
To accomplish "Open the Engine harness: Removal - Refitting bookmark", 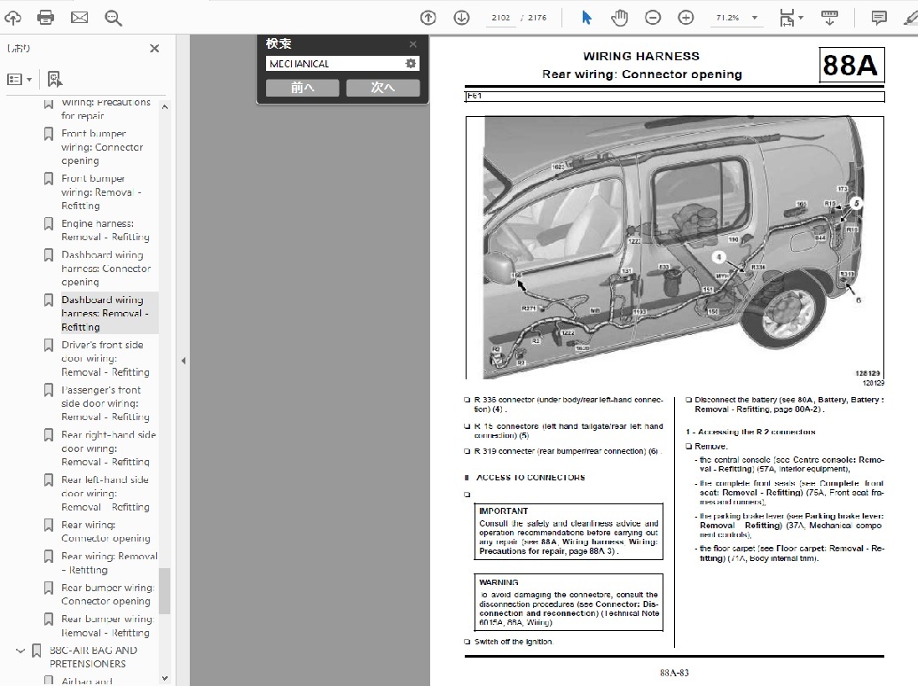I will point(105,230).
